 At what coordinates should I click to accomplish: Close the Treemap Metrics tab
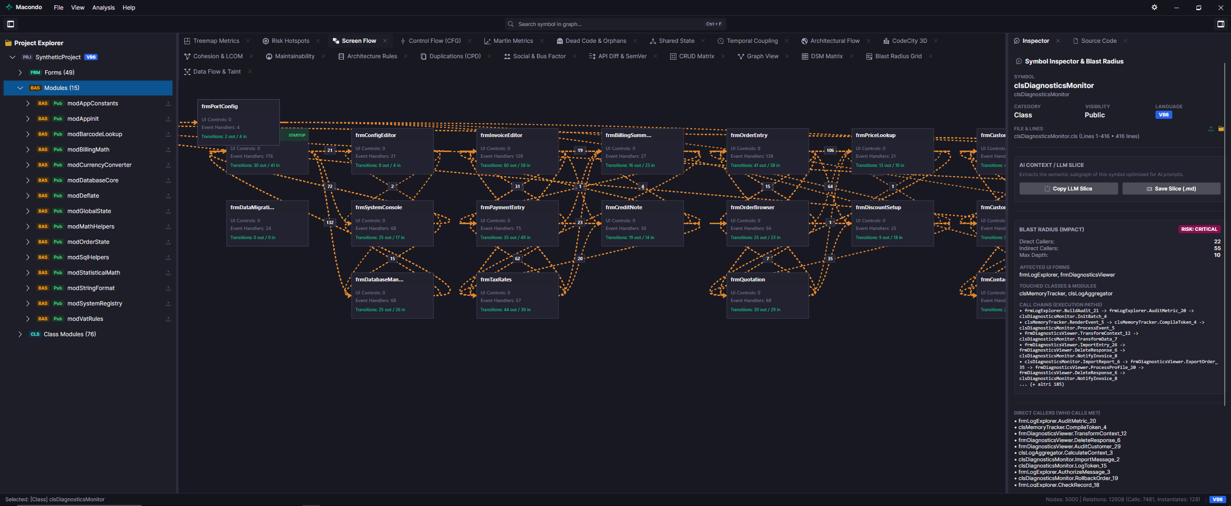[248, 41]
